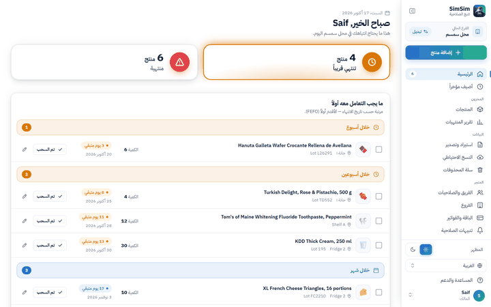Open استيراد وتصدير import export page
The image size is (491, 307).
point(446,145)
